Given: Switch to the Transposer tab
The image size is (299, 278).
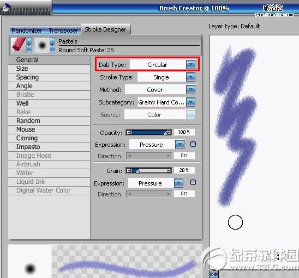Looking at the screenshot, I should tap(63, 30).
